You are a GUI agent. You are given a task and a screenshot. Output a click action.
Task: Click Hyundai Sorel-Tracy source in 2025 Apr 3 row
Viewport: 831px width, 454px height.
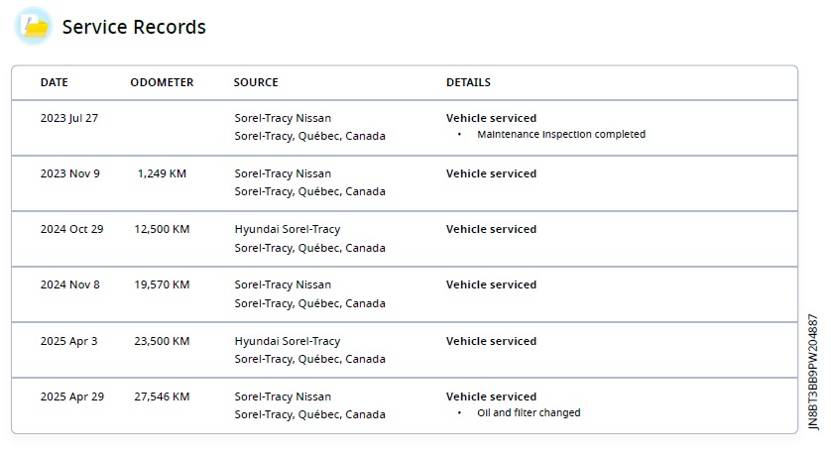click(x=288, y=341)
